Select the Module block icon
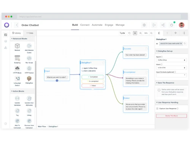 [x=17, y=46]
